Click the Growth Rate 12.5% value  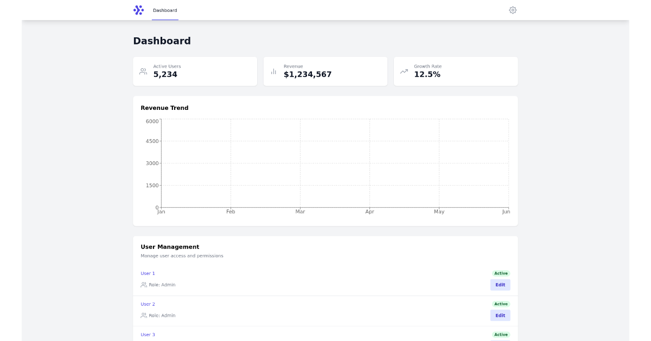pos(428,74)
